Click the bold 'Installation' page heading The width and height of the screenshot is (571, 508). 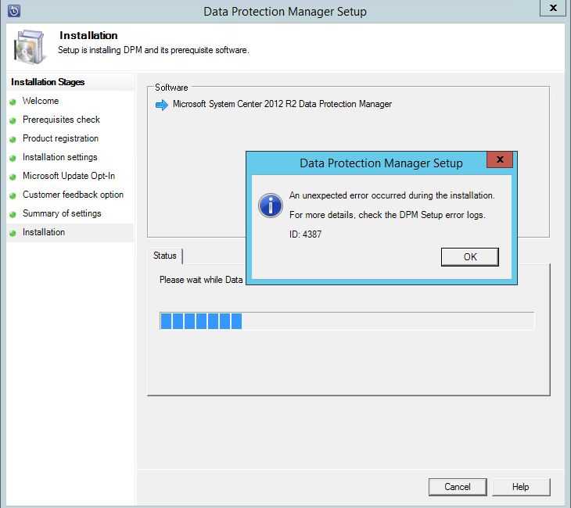coord(88,35)
